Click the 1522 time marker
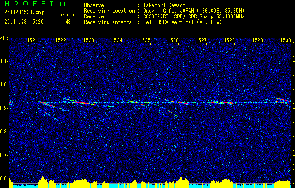This screenshot has height=188, width=295. [x=61, y=40]
